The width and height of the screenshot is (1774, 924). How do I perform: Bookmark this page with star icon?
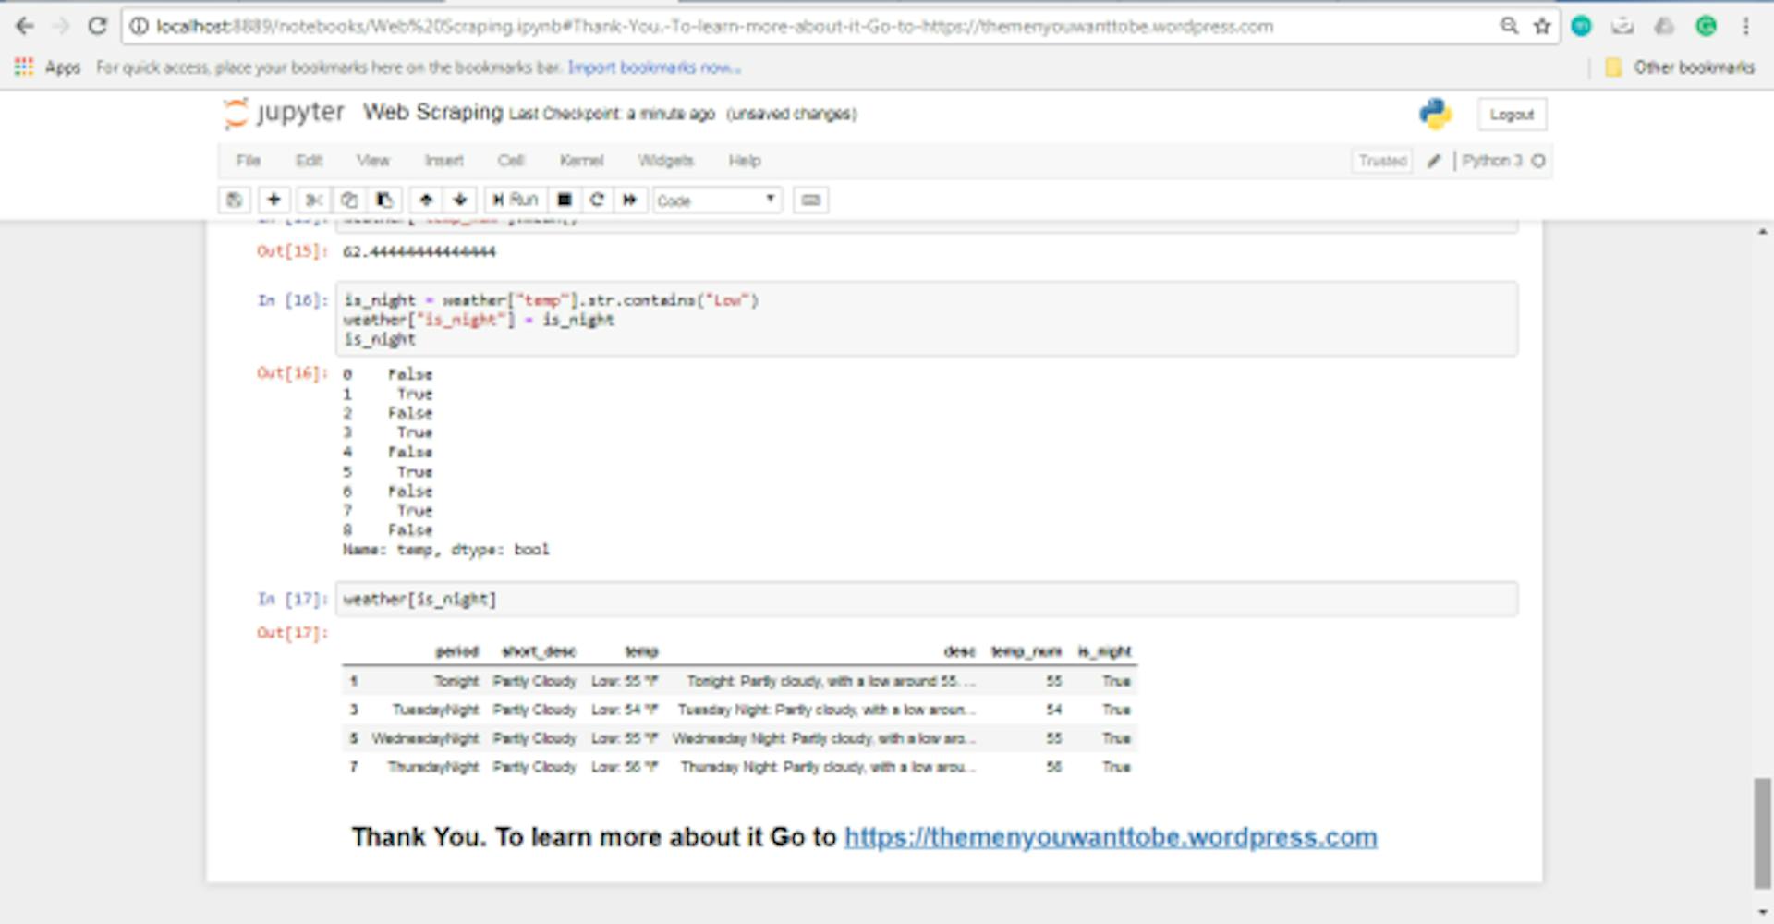click(1541, 26)
